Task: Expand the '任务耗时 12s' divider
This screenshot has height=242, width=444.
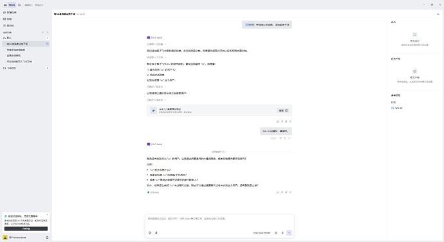Action: [219, 152]
